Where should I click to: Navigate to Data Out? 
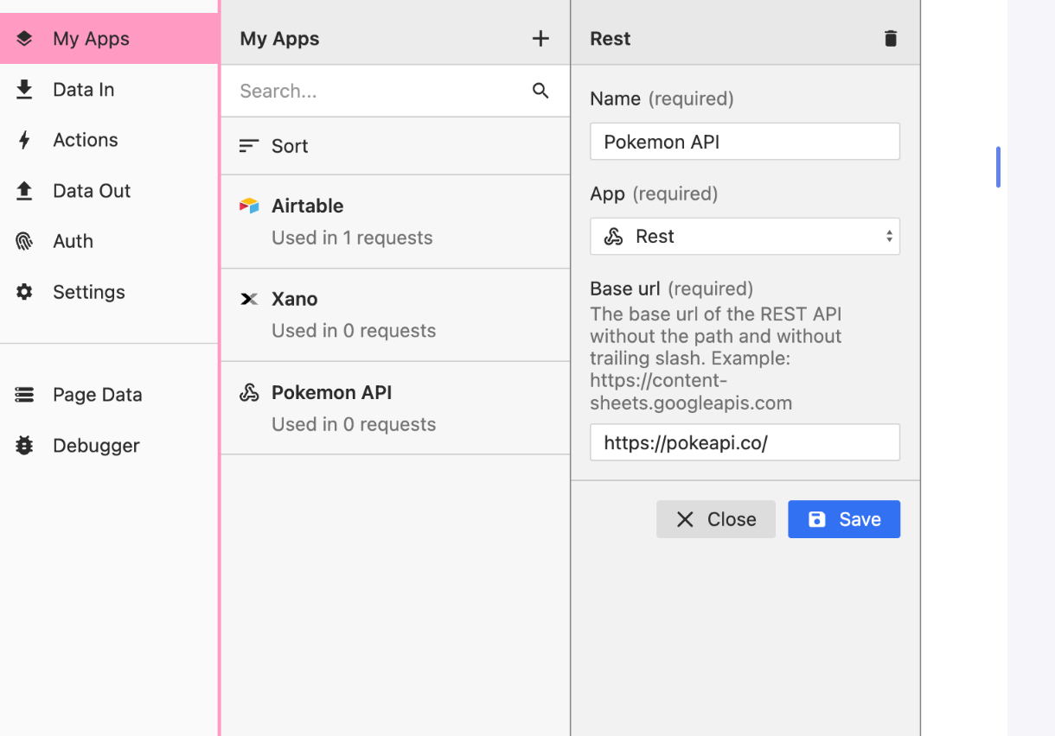pyautogui.click(x=91, y=191)
